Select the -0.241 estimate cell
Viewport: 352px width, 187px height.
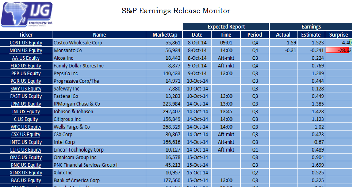coord(311,50)
